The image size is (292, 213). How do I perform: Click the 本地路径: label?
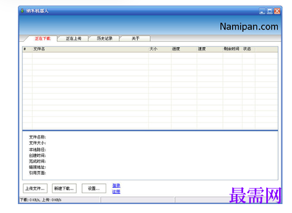click(x=38, y=150)
